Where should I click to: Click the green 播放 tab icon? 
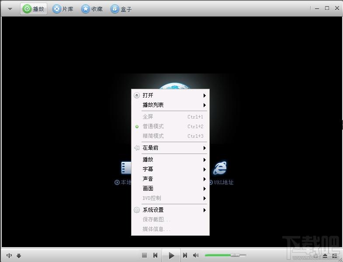click(27, 9)
